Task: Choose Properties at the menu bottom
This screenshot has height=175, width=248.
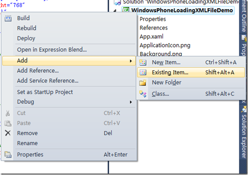Action: pyautogui.click(x=69, y=155)
